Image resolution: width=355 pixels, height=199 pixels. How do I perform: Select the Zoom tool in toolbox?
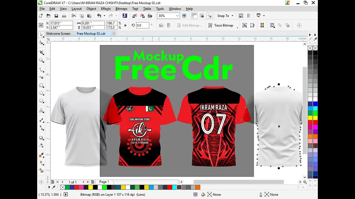pyautogui.click(x=42, y=60)
